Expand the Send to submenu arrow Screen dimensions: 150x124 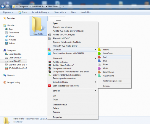(x=96, y=91)
